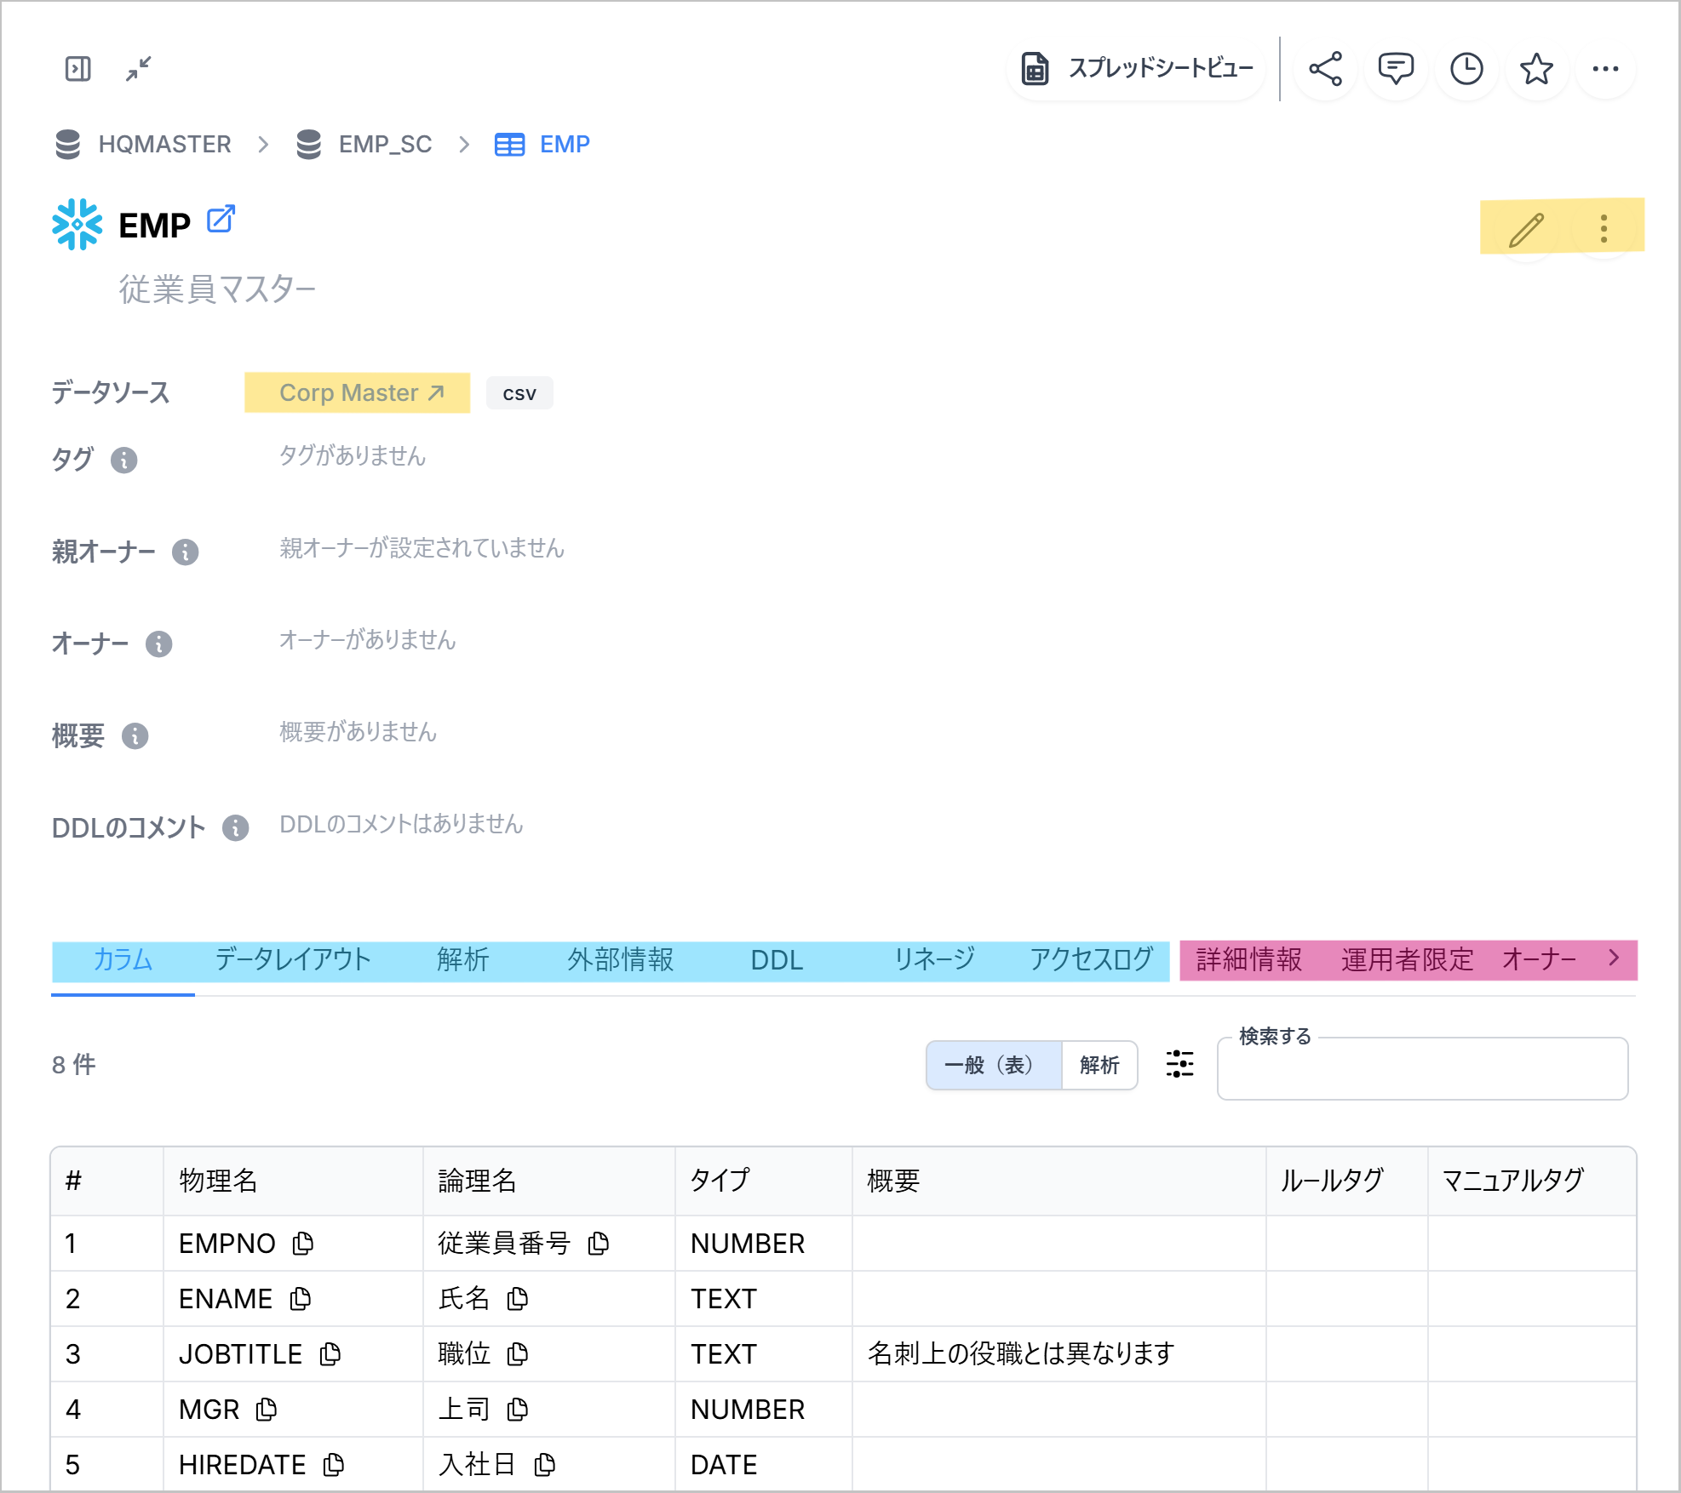Copy MGR physical name
Screen dimensions: 1681x1493
[267, 1410]
